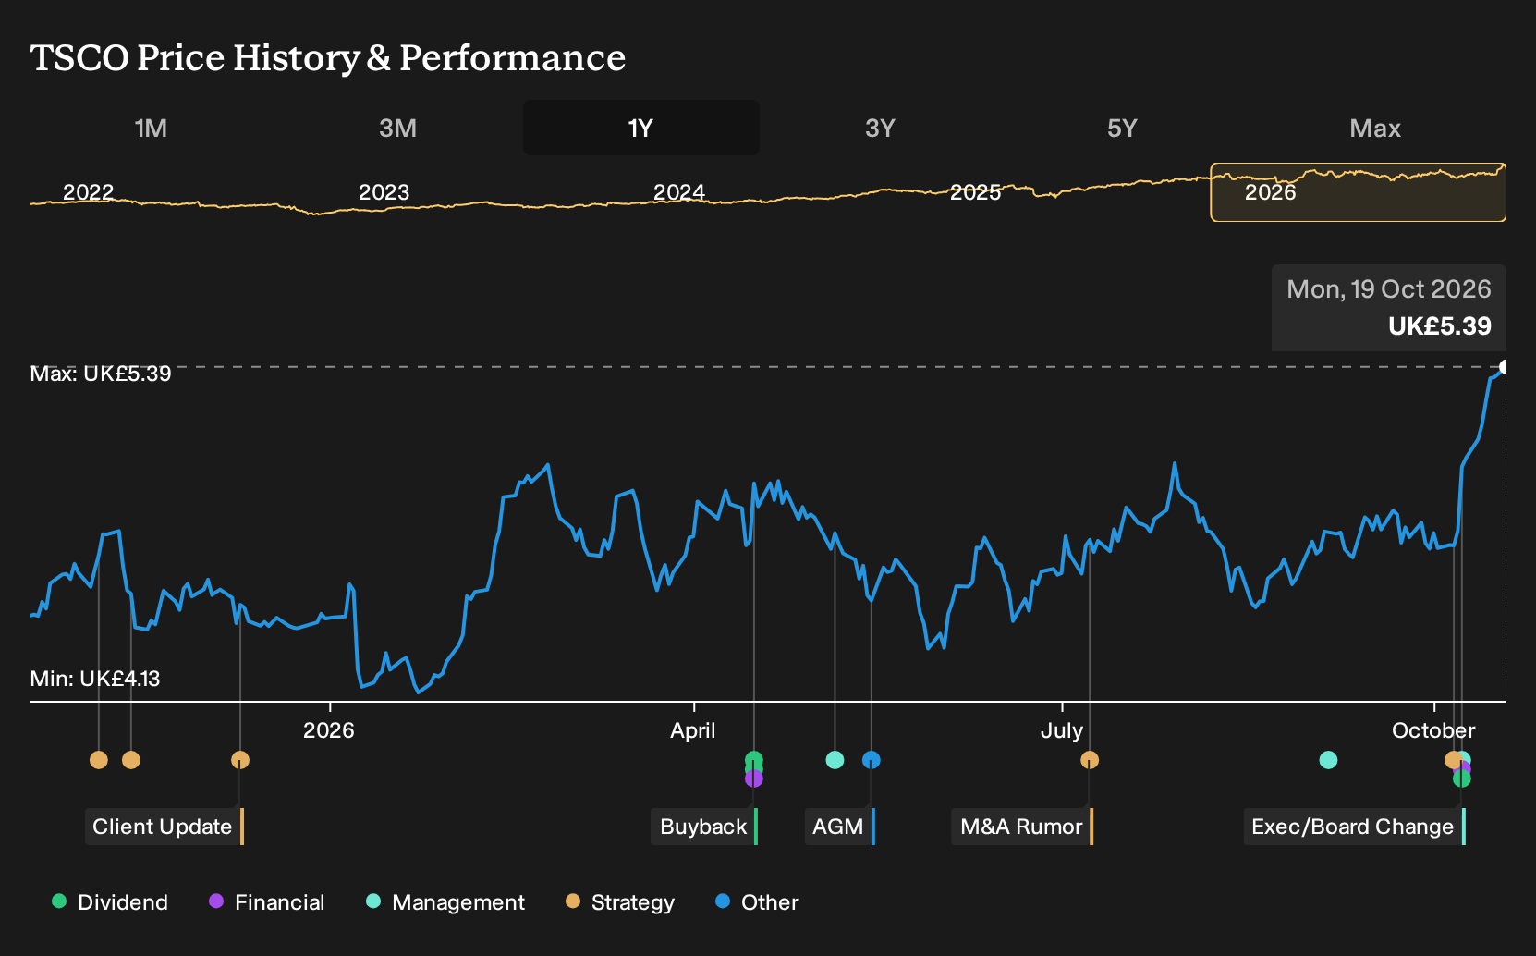Jump to 2024 in the overview chart

679,192
